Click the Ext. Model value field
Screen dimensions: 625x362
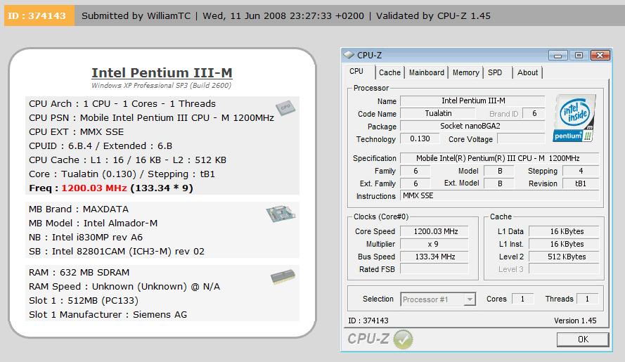coord(499,183)
